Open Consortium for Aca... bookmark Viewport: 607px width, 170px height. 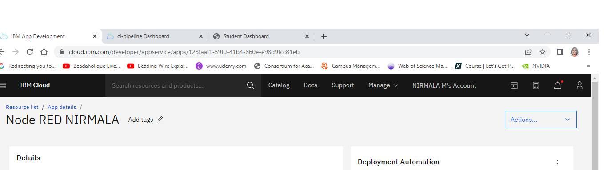(x=284, y=66)
